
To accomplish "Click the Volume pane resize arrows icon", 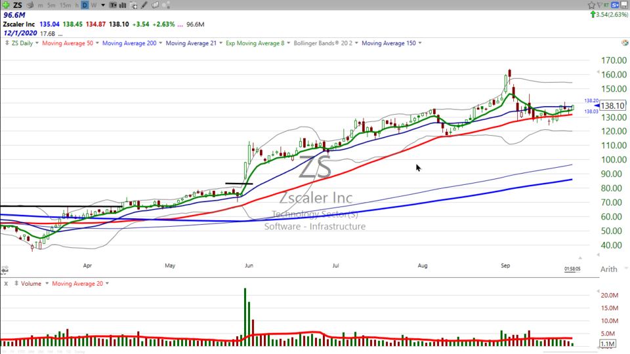I will pos(16,283).
